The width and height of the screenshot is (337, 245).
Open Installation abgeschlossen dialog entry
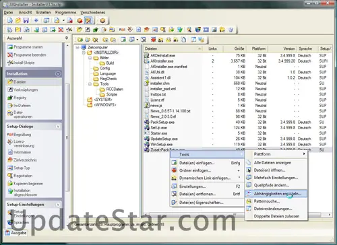(22, 193)
